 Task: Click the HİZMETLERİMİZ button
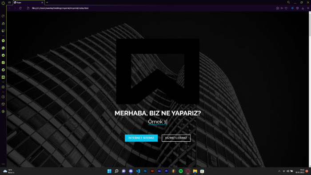click(x=176, y=138)
